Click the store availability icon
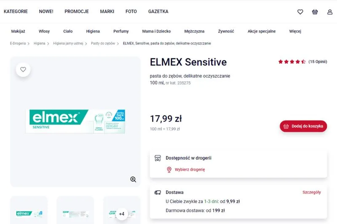337x224 pixels. point(158,158)
